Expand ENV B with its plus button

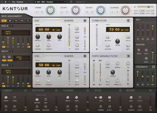click(x=11, y=65)
